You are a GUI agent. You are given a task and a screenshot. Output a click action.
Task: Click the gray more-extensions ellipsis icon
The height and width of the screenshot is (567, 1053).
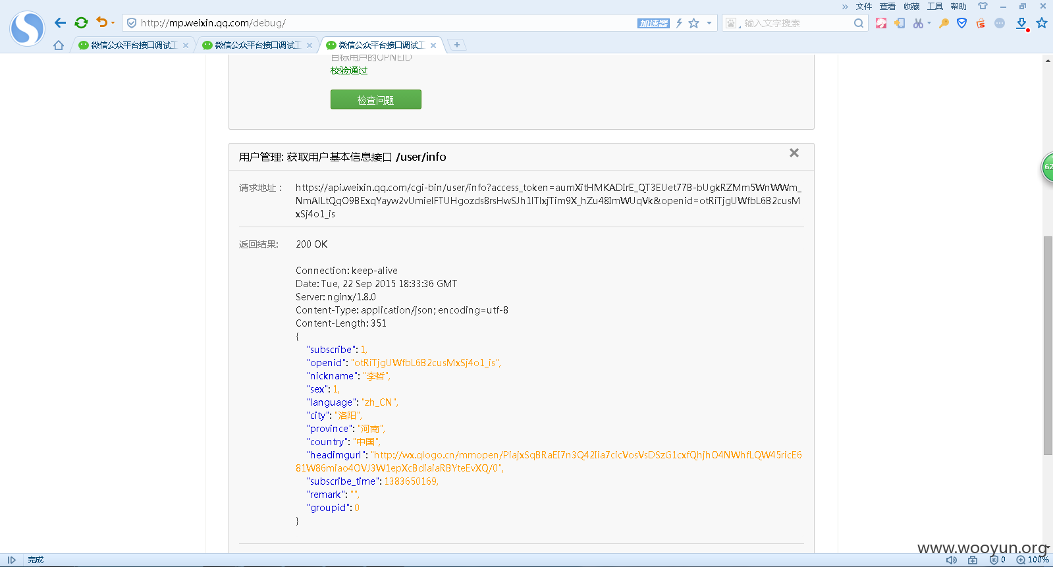(x=1000, y=23)
